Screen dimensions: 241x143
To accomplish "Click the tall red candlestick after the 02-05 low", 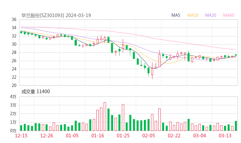I will pos(159,58).
